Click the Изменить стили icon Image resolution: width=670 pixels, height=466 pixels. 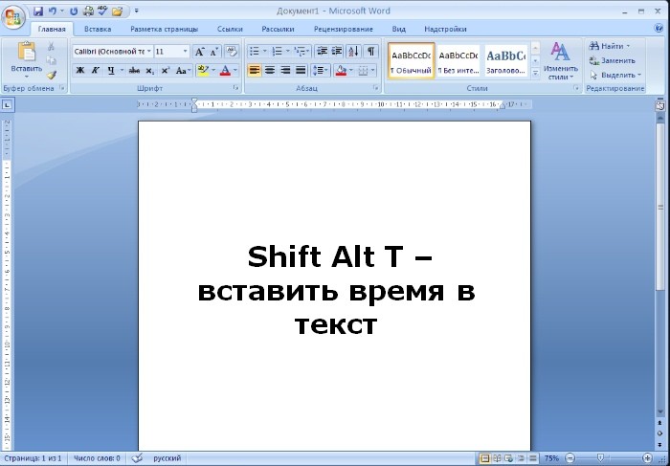560,59
